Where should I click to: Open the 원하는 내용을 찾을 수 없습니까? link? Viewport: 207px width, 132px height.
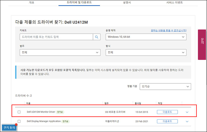[x=168, y=30]
